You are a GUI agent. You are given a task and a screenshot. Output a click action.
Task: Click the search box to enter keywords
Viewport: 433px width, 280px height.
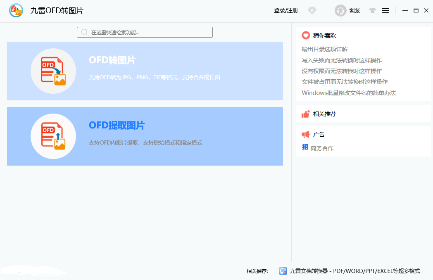145,32
